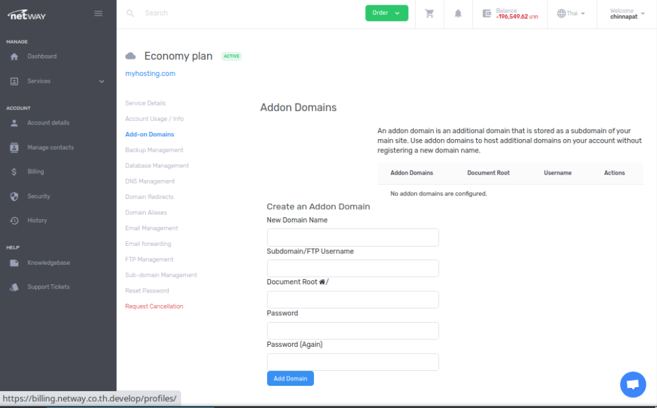Image resolution: width=657 pixels, height=408 pixels.
Task: Click the search magnifier icon
Action: pyautogui.click(x=130, y=13)
